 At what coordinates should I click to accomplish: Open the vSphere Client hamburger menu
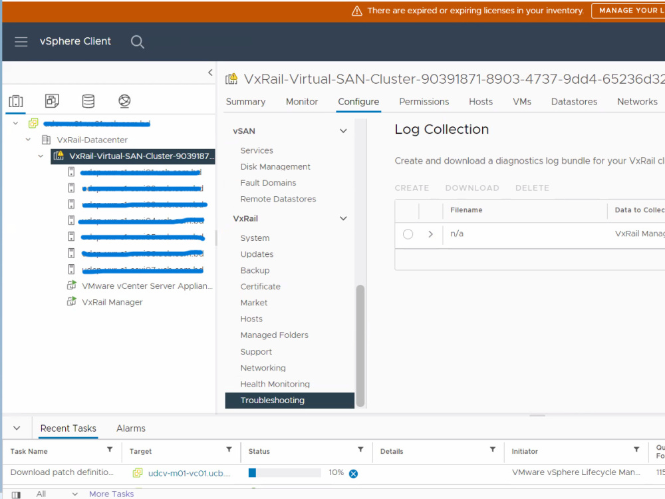coord(21,41)
